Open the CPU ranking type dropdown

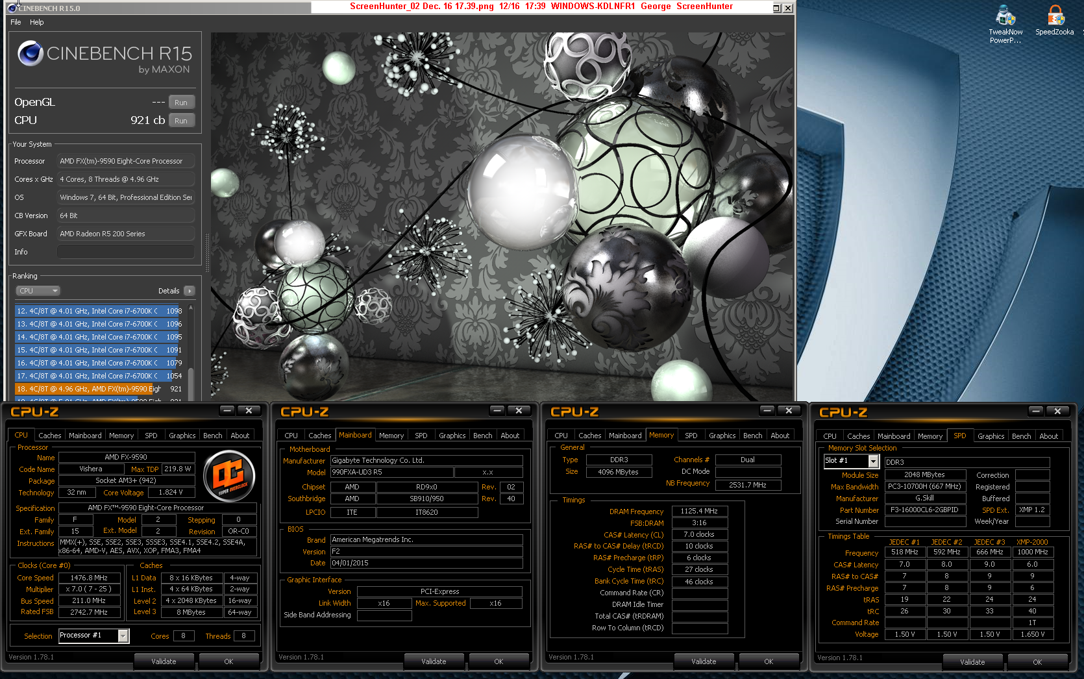[38, 291]
